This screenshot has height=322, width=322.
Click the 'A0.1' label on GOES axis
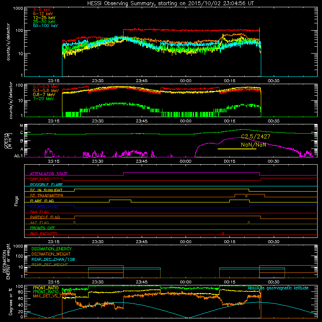(x=18, y=156)
